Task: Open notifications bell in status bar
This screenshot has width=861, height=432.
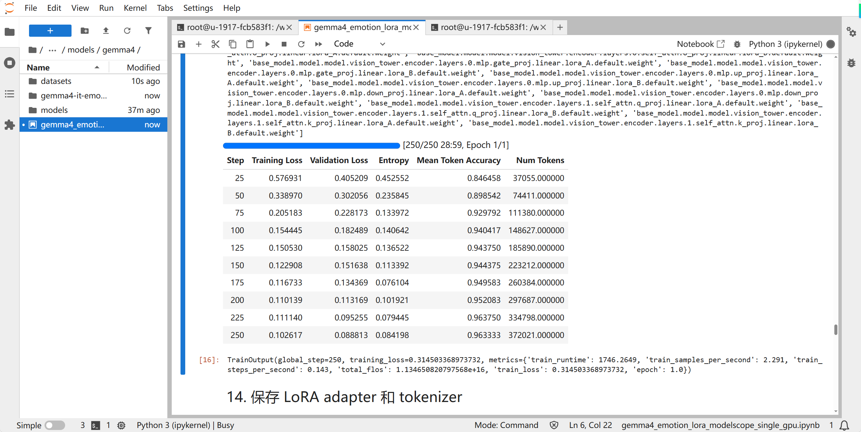Action: tap(844, 425)
